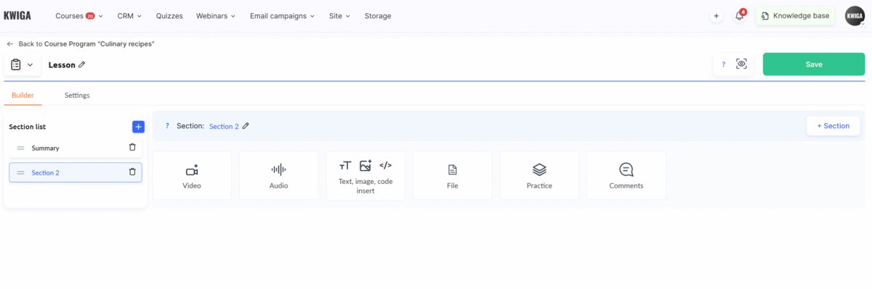Open the Webinars dropdown
Viewport: 872px width, 289px height.
click(216, 15)
